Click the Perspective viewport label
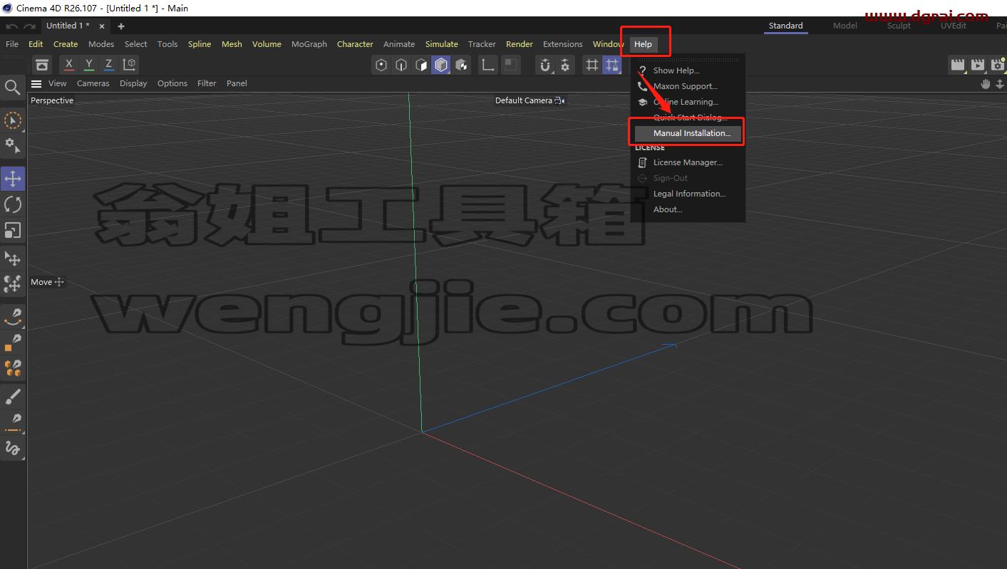 (x=52, y=100)
